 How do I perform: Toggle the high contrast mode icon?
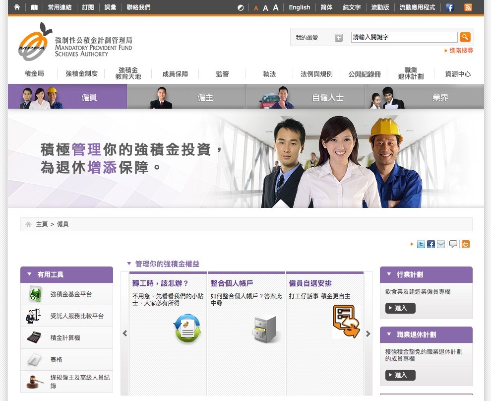click(x=241, y=8)
